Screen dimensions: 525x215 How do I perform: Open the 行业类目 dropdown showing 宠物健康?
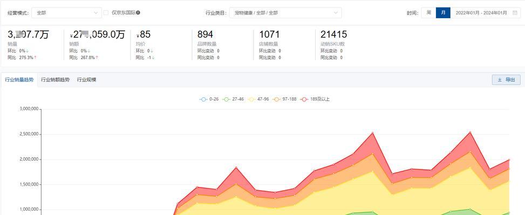[285, 13]
